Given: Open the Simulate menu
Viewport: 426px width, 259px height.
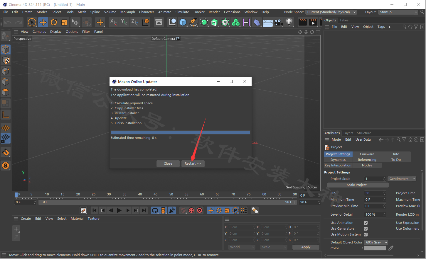Looking at the screenshot, I should 182,12.
